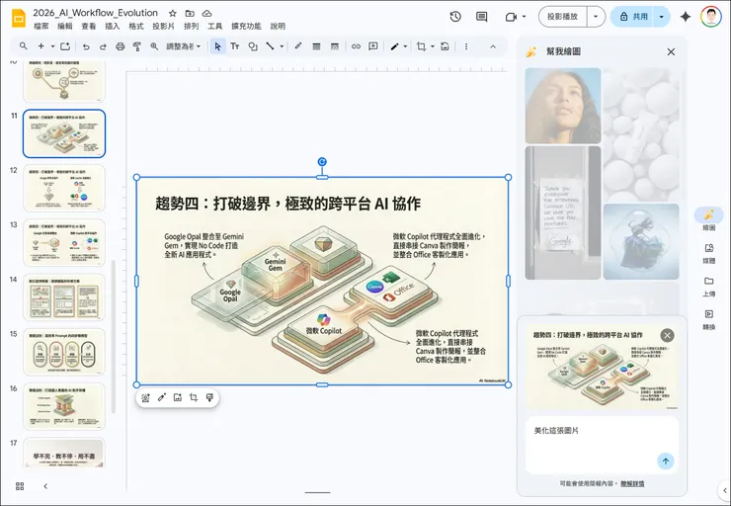Click the pen drawing tool
The image size is (731, 506).
click(x=395, y=46)
